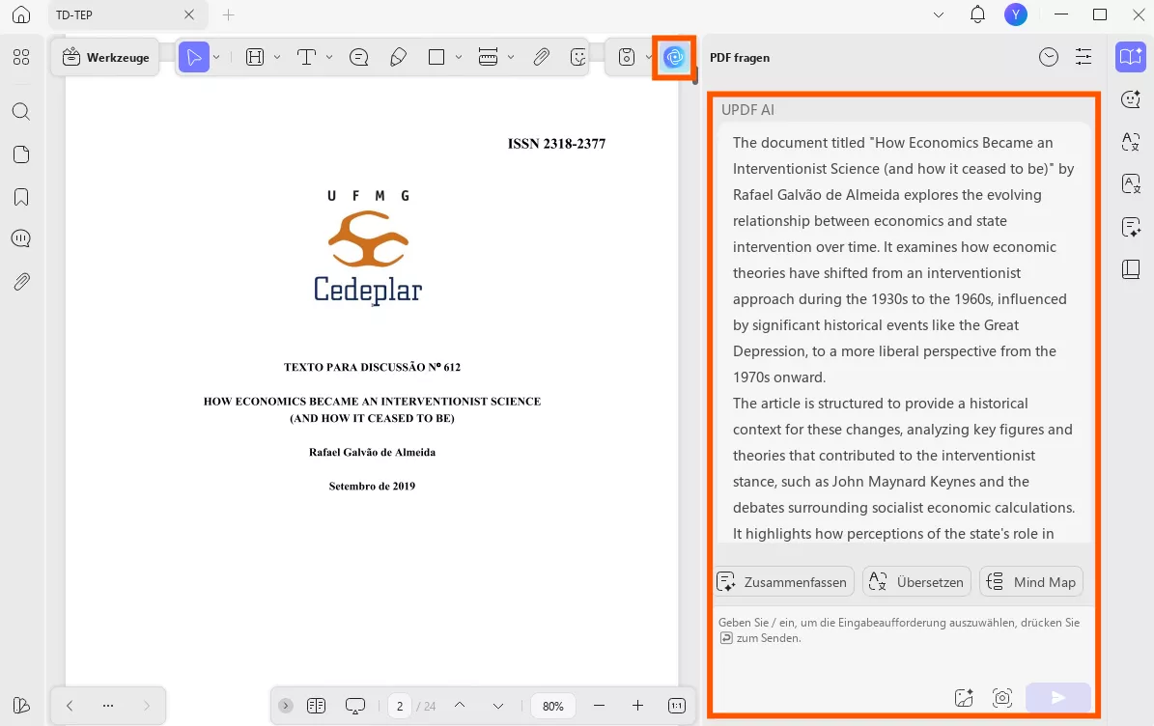Open the bookmarks panel icon
1154x726 pixels.
coord(21,196)
